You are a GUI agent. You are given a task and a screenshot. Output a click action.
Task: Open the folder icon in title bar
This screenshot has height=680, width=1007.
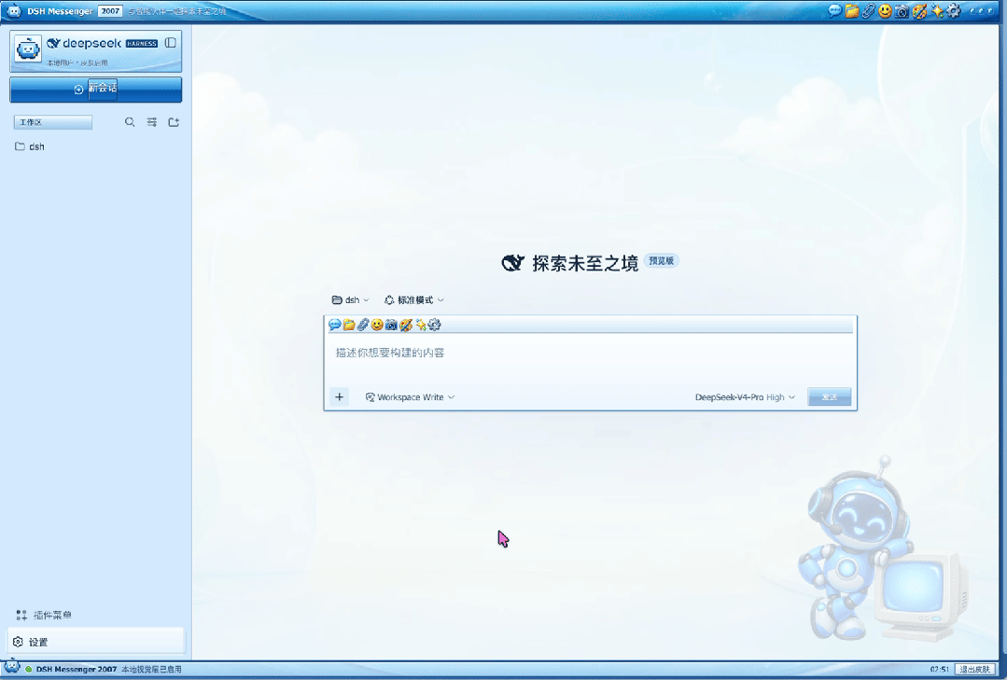tap(851, 11)
